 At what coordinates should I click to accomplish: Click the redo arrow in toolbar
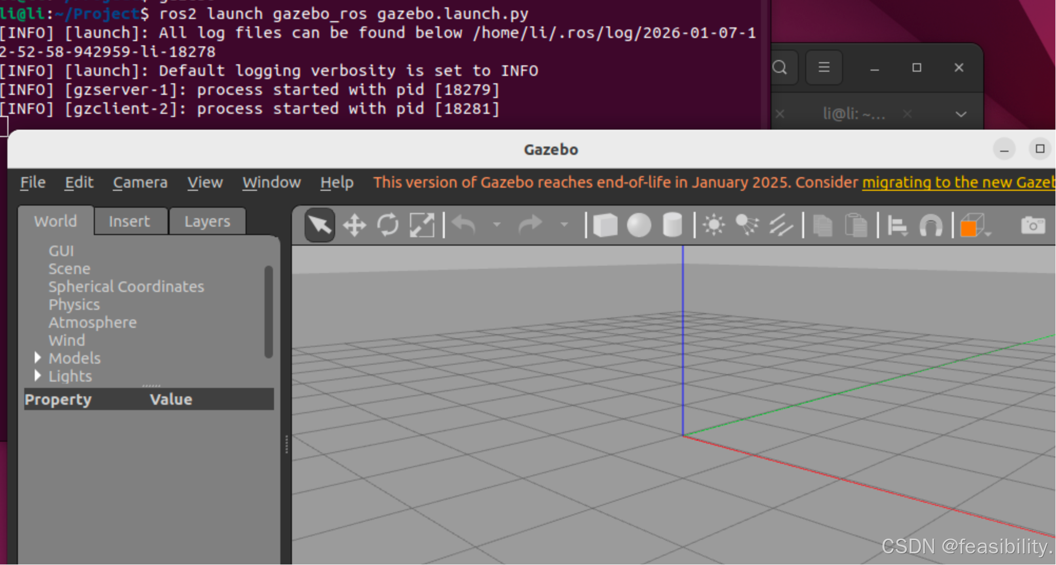coord(530,225)
